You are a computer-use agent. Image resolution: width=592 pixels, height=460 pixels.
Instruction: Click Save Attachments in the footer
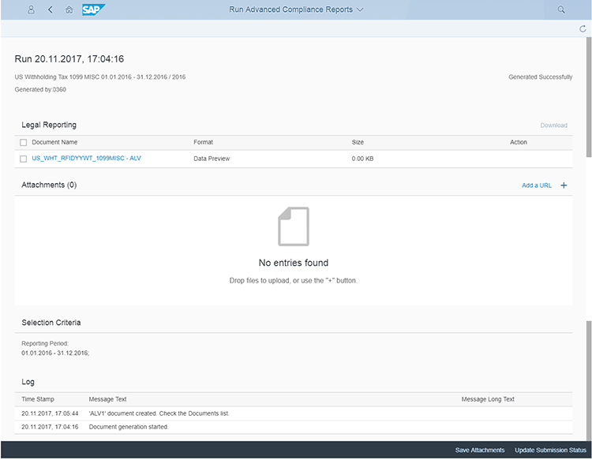(x=479, y=450)
